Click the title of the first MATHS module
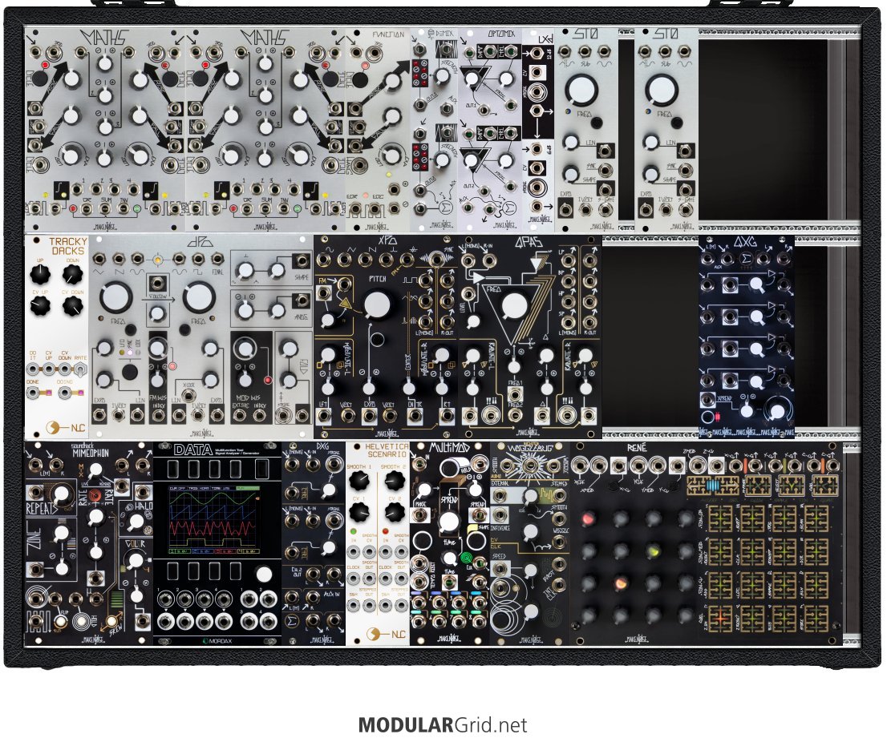The width and height of the screenshot is (887, 742). pyautogui.click(x=104, y=38)
